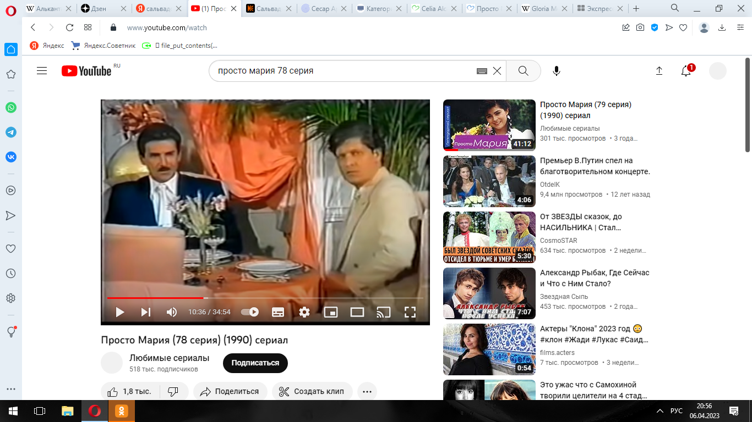Viewport: 752px width, 422px height.
Task: Open Windows Start menu
Action: pos(13,411)
